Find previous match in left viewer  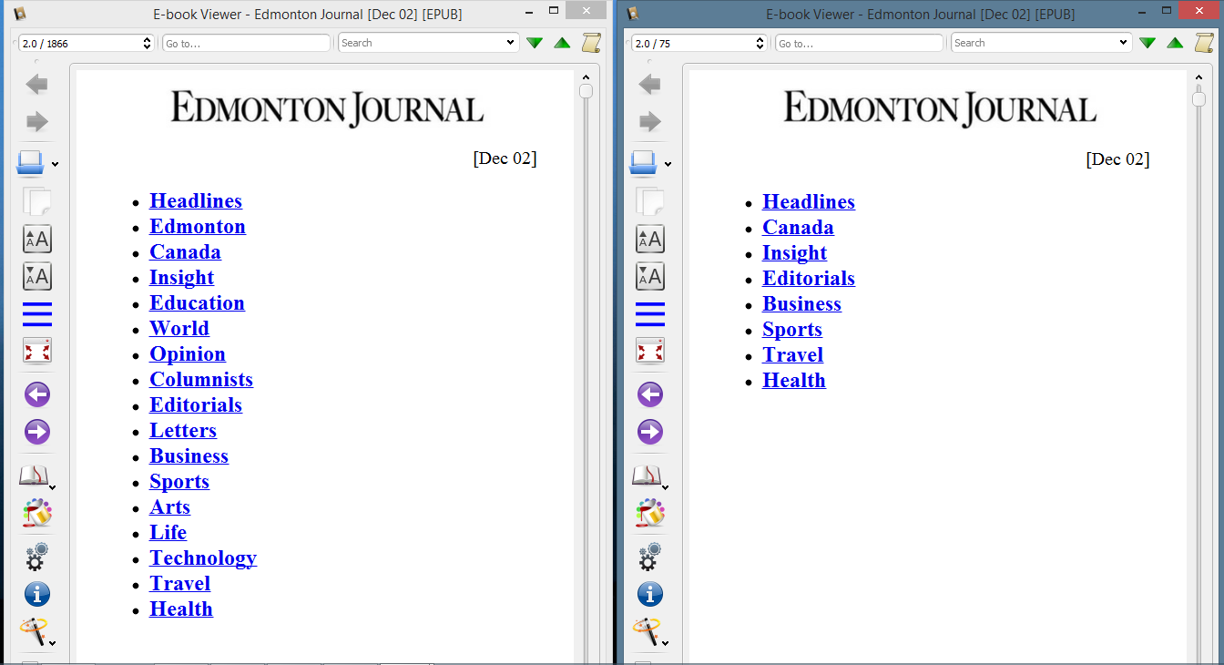[562, 43]
